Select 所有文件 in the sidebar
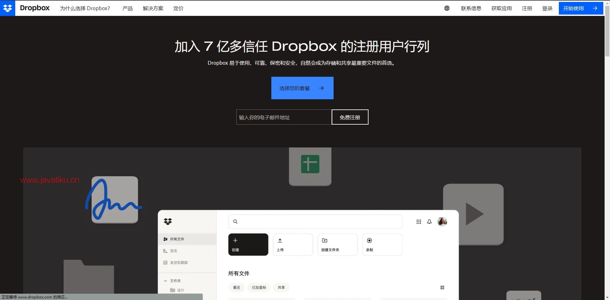Screen dimensions: 610x300 click(x=187, y=239)
